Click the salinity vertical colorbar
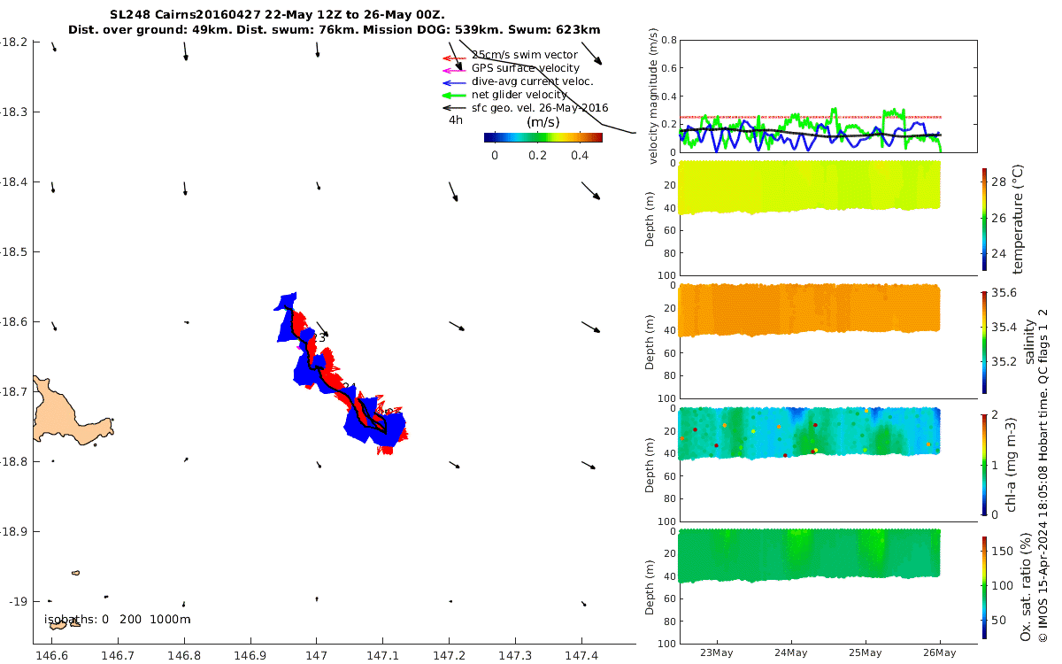 984,342
